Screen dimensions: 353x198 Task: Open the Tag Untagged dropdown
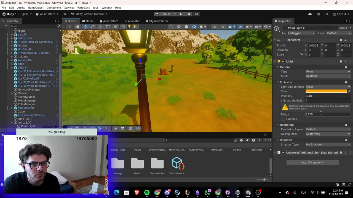point(301,33)
